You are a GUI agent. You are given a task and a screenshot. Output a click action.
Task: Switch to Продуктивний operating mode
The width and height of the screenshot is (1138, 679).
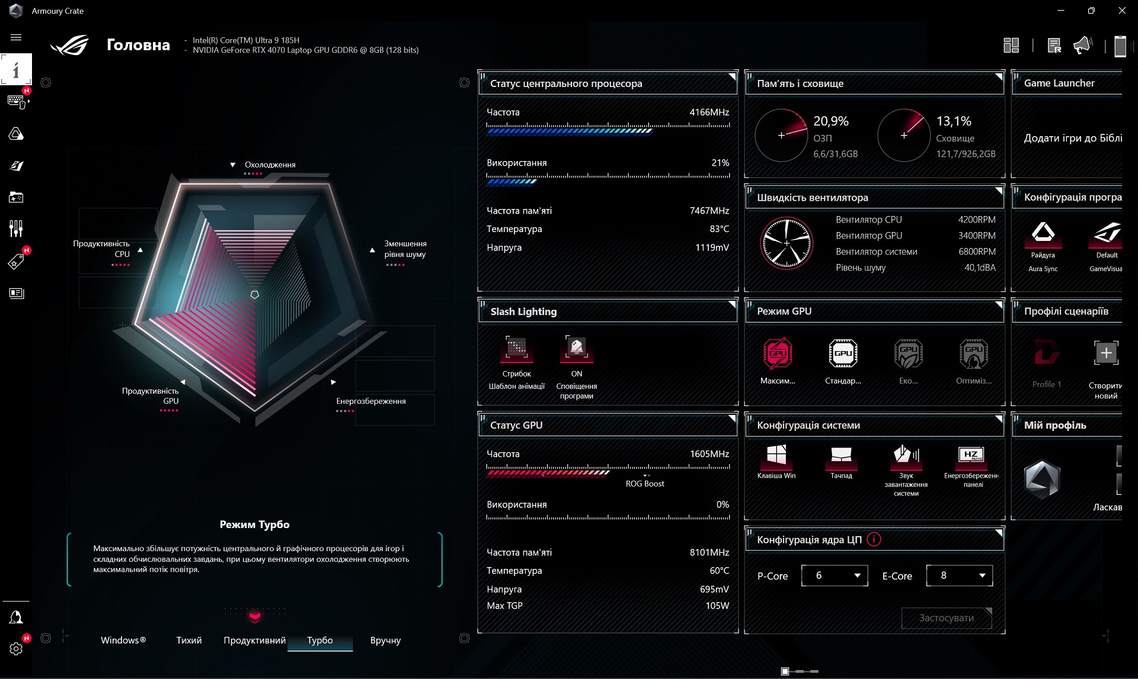coord(254,640)
